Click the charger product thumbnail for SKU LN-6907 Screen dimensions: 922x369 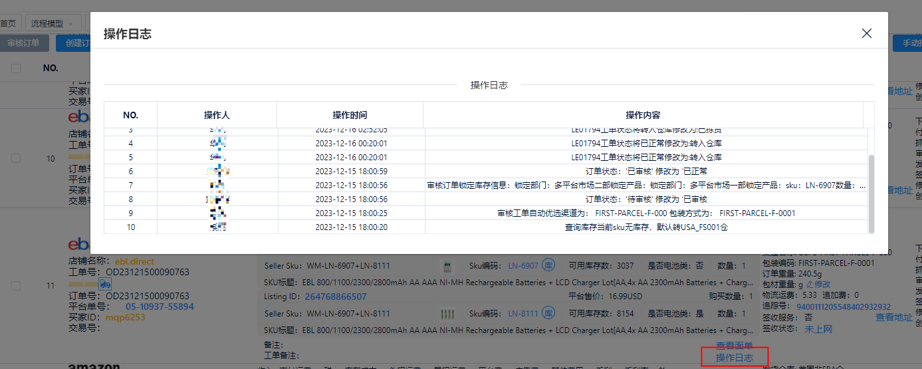[449, 266]
